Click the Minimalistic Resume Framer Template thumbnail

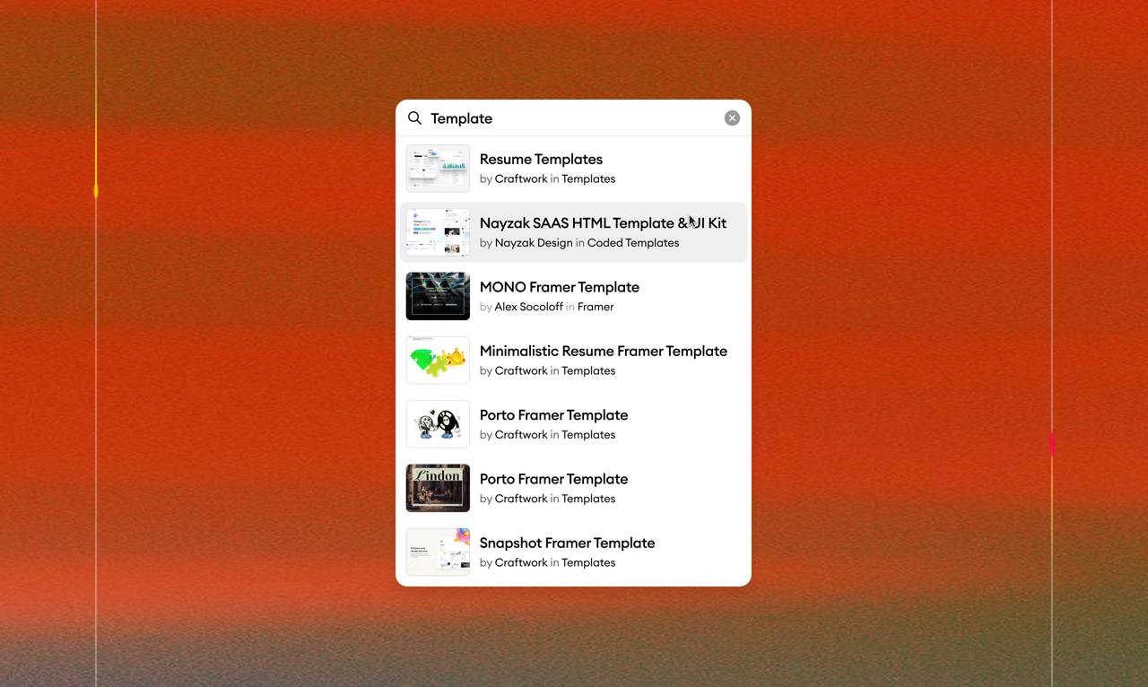438,361
